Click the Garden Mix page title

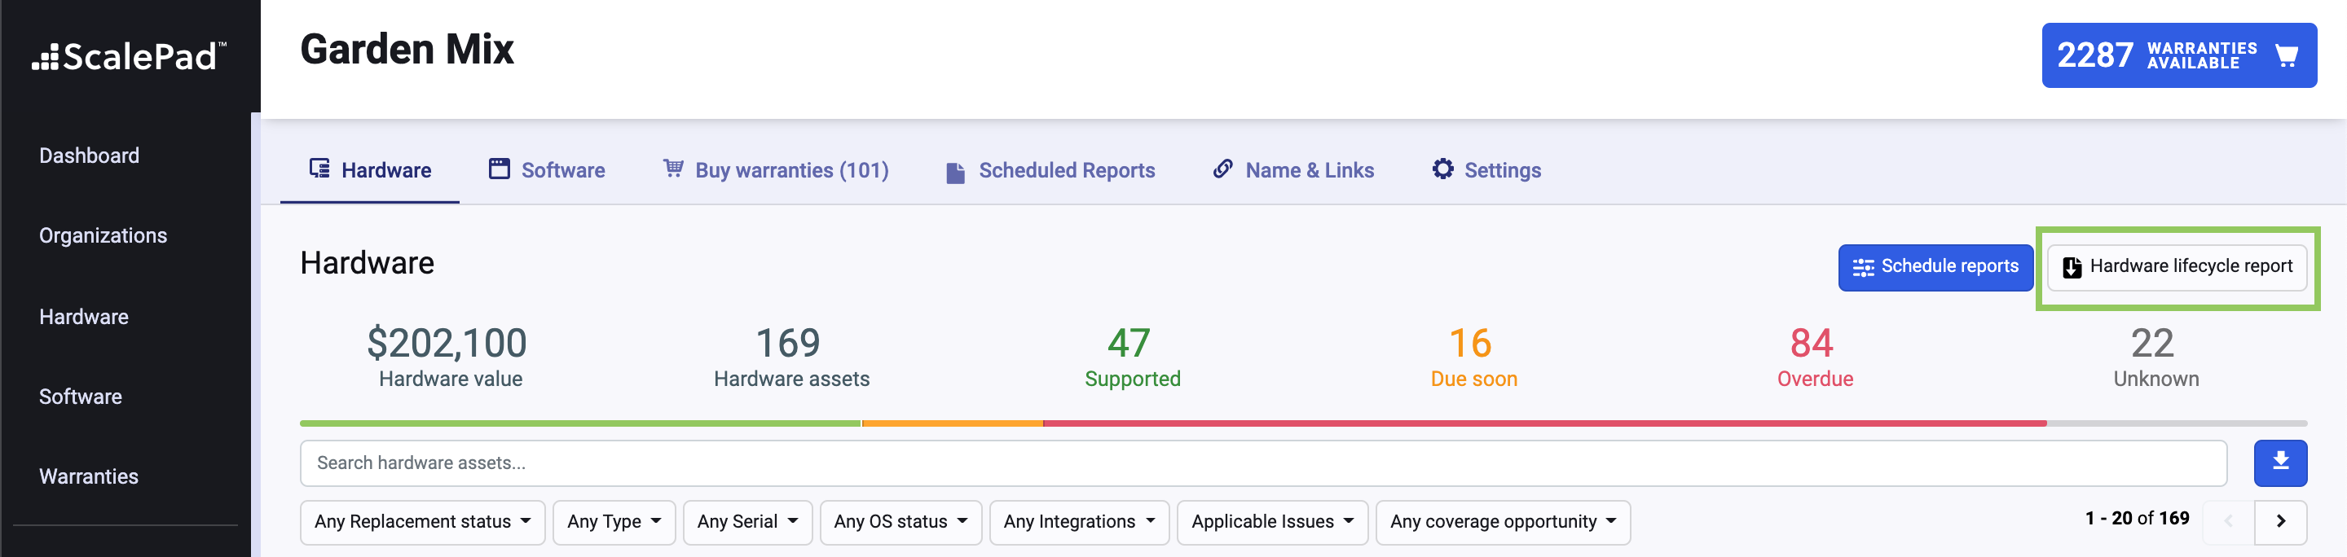click(x=407, y=49)
